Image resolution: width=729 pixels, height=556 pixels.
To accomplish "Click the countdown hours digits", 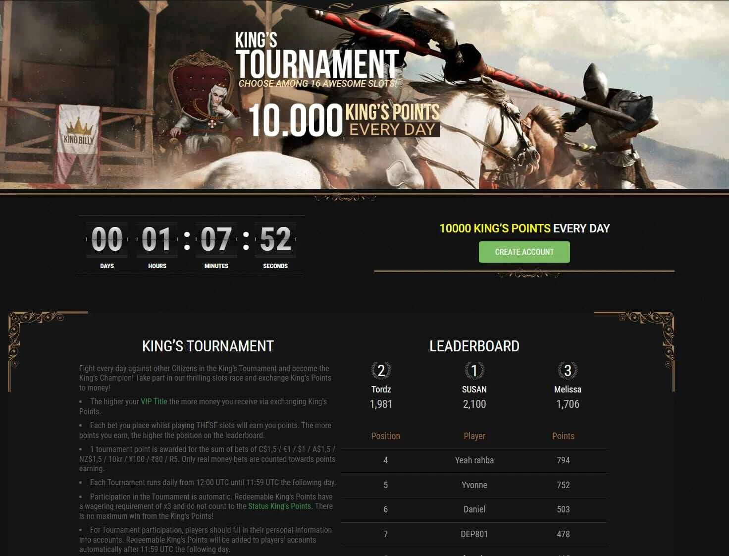I will click(x=156, y=239).
